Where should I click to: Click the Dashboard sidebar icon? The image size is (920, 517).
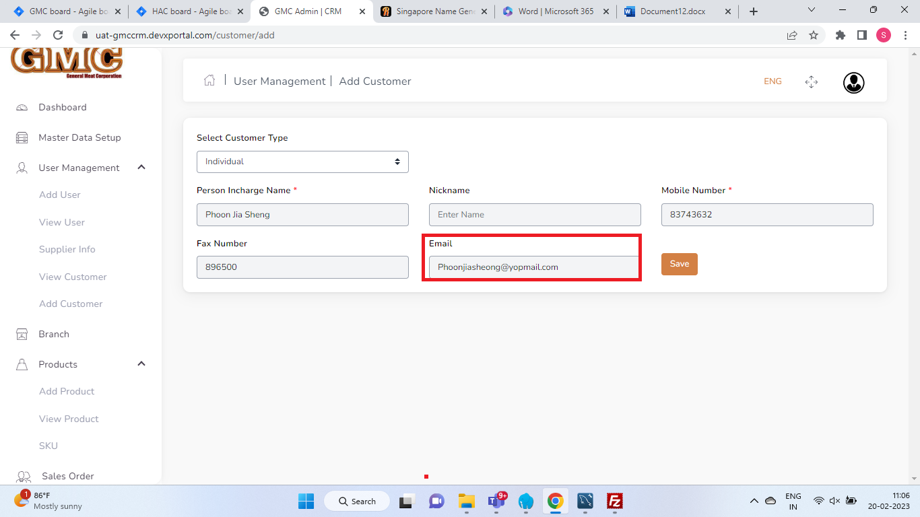pyautogui.click(x=22, y=108)
